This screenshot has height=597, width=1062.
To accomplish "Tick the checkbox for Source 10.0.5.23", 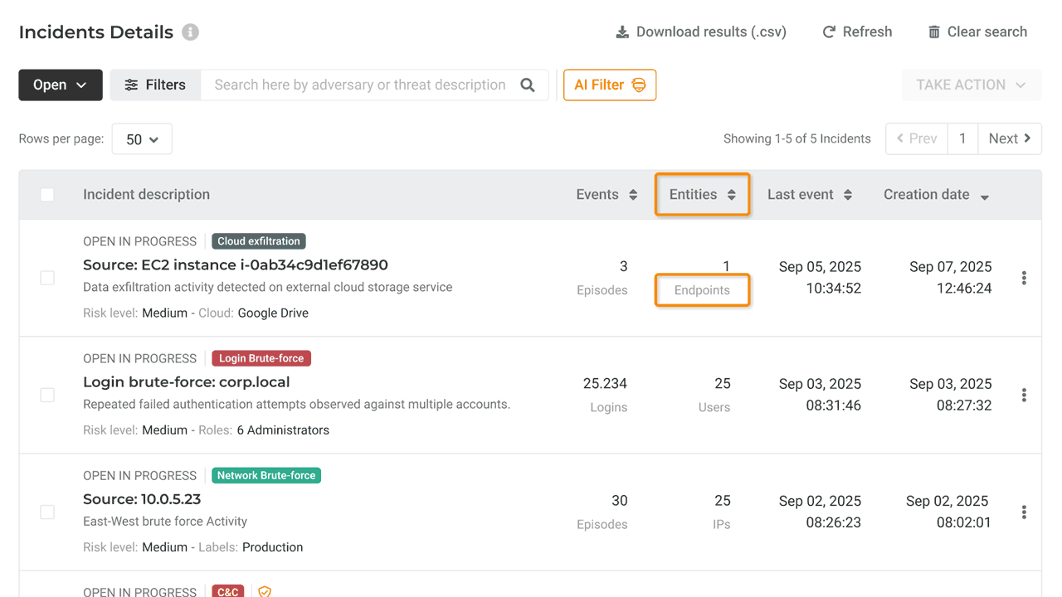I will [x=47, y=512].
